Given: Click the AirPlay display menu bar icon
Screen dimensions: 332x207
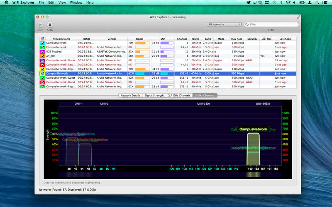Looking at the screenshot, I should 267,2.
